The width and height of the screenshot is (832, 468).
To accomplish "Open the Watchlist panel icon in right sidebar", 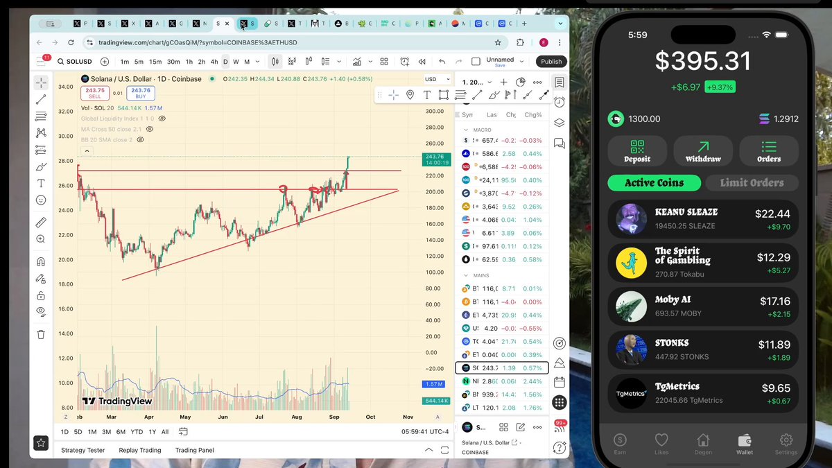I will pos(559,83).
